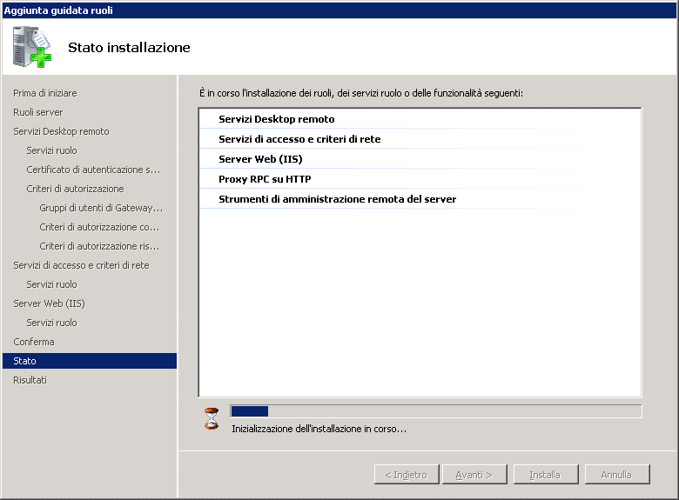Click the < Indietro button
The height and width of the screenshot is (500, 679).
407,475
